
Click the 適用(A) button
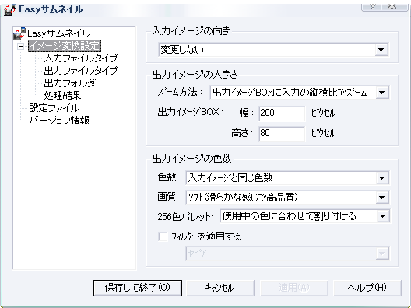[x=293, y=288]
